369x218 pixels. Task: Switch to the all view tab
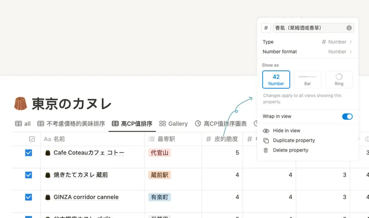tap(23, 124)
